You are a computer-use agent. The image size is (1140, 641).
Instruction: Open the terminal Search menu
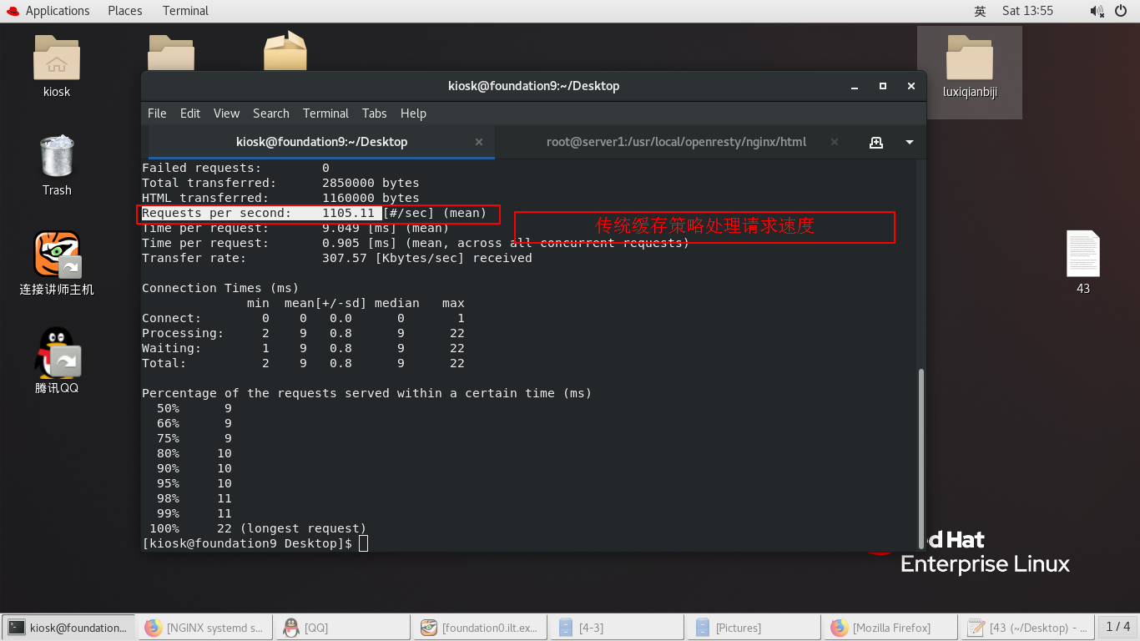(x=271, y=114)
